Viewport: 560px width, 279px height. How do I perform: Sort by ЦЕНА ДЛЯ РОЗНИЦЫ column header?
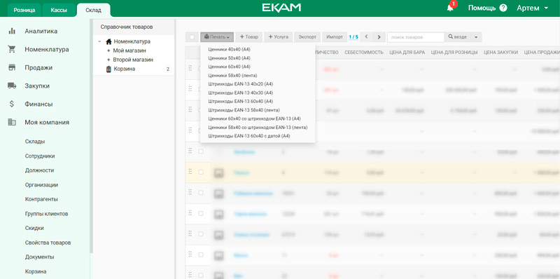click(454, 52)
